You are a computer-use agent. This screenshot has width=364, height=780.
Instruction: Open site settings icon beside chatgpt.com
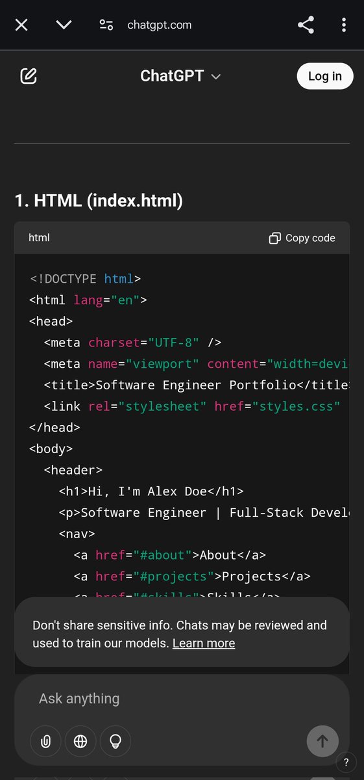[106, 25]
